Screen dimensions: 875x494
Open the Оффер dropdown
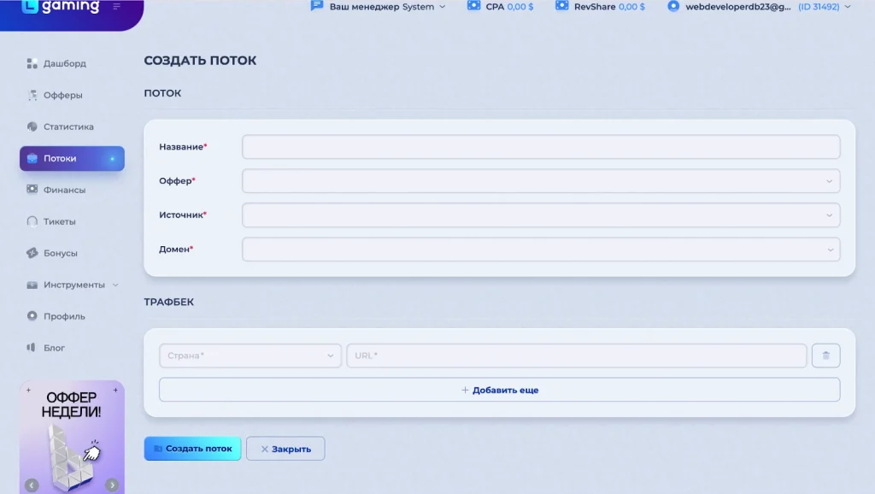click(x=541, y=181)
